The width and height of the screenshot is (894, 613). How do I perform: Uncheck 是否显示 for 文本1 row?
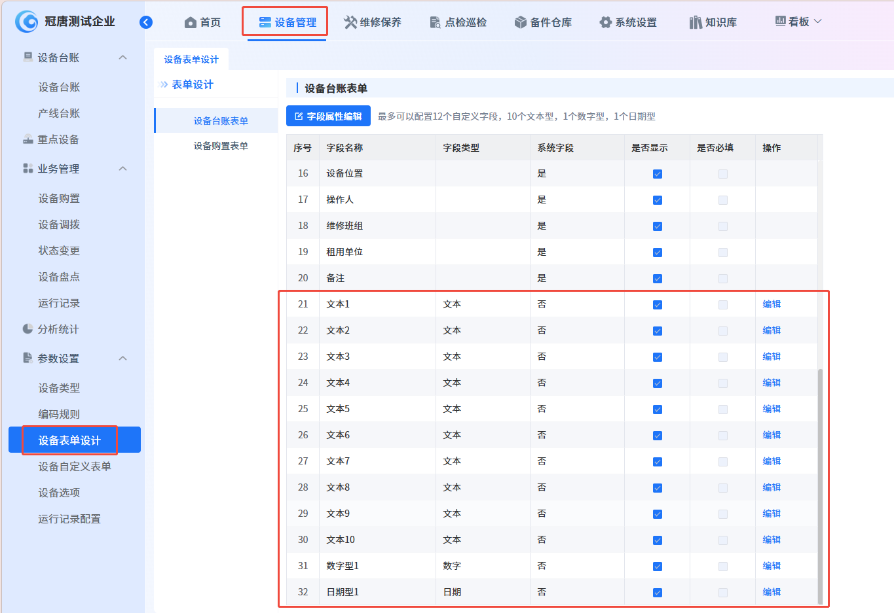coord(658,305)
